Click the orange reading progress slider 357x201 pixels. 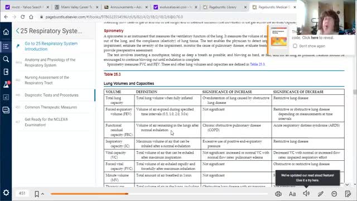pyautogui.click(x=89, y=194)
